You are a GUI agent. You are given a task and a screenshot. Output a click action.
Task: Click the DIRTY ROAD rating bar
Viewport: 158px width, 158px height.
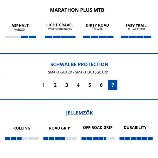tap(98, 37)
